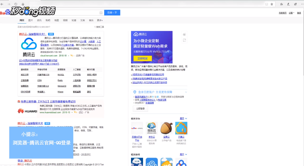The height and width of the screenshot is (166, 304).
Task: Open the Redis link in the table
Action: (x=60, y=80)
